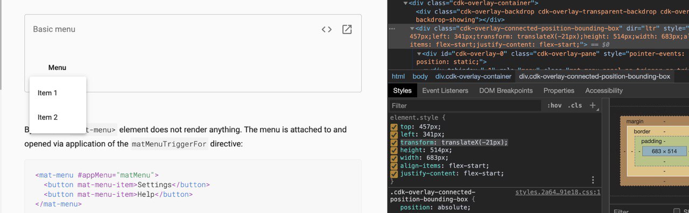
Task: Select body in the DOM breadcrumb
Action: point(420,76)
